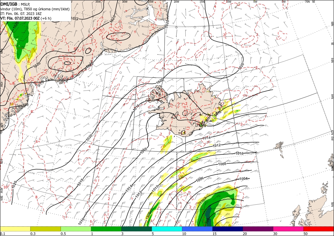Pick the cyan 5 mm legend swatch
334x236 pixels.
167,229
